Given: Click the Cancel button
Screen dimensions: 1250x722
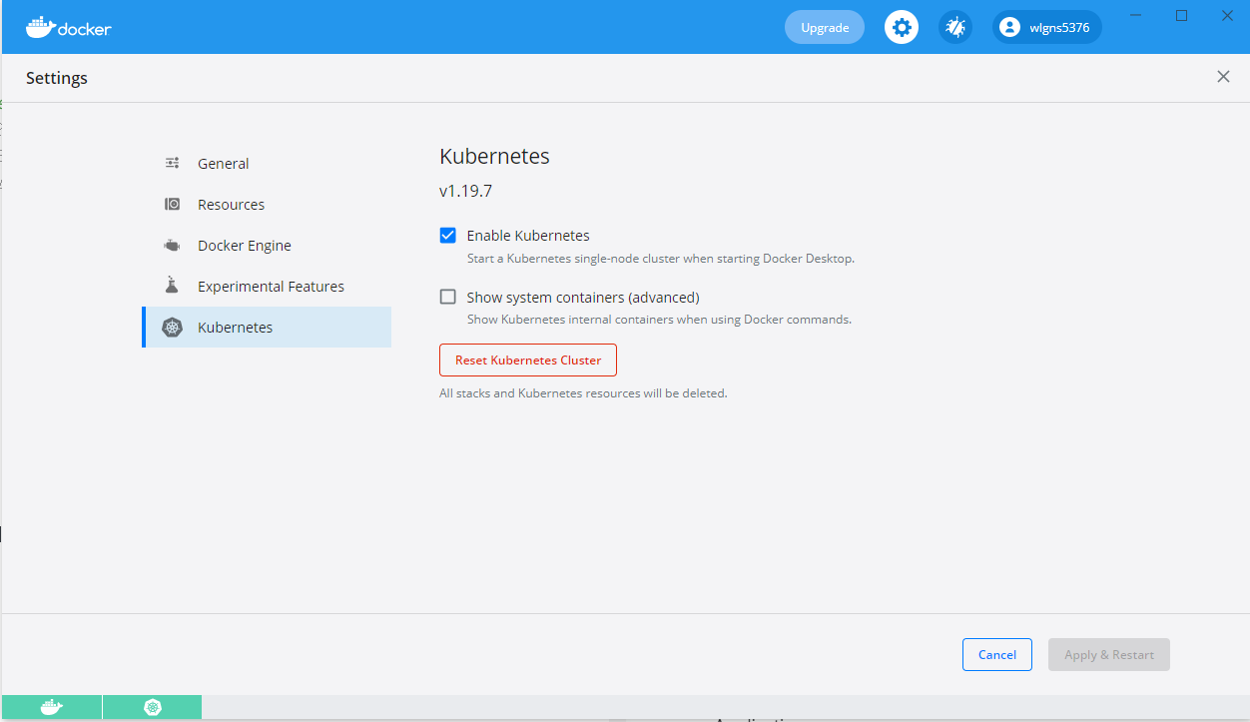Looking at the screenshot, I should [996, 655].
